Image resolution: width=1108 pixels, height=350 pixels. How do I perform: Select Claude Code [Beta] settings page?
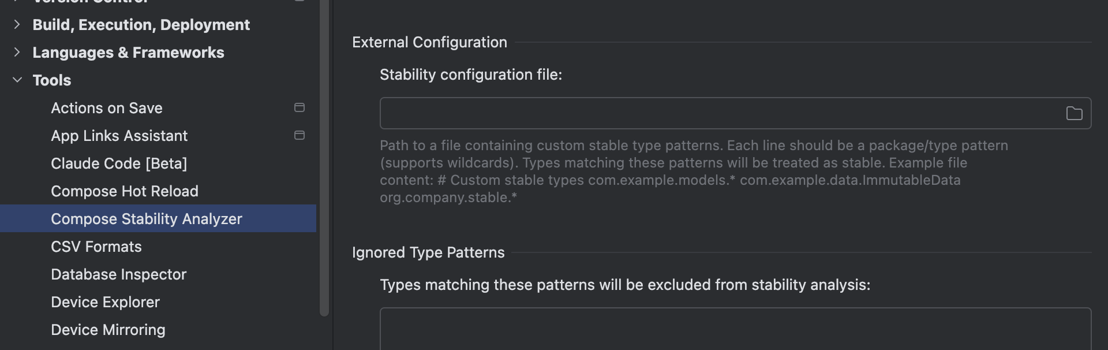click(119, 163)
